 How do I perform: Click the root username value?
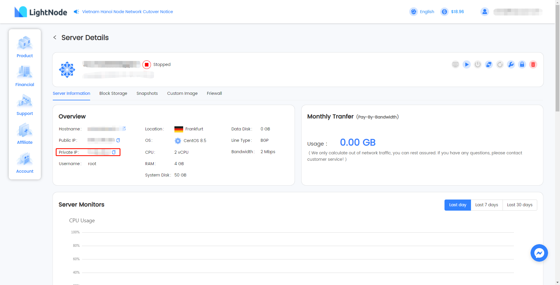pos(92,164)
